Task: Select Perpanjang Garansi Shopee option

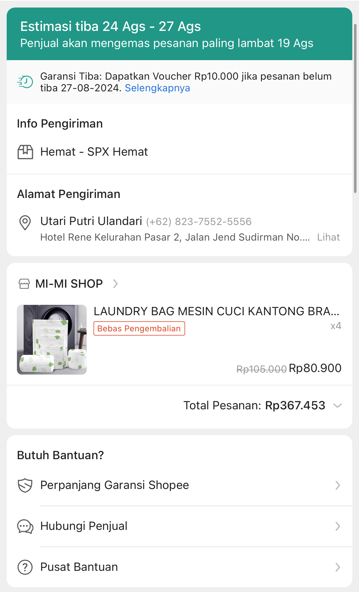Action: (x=114, y=485)
